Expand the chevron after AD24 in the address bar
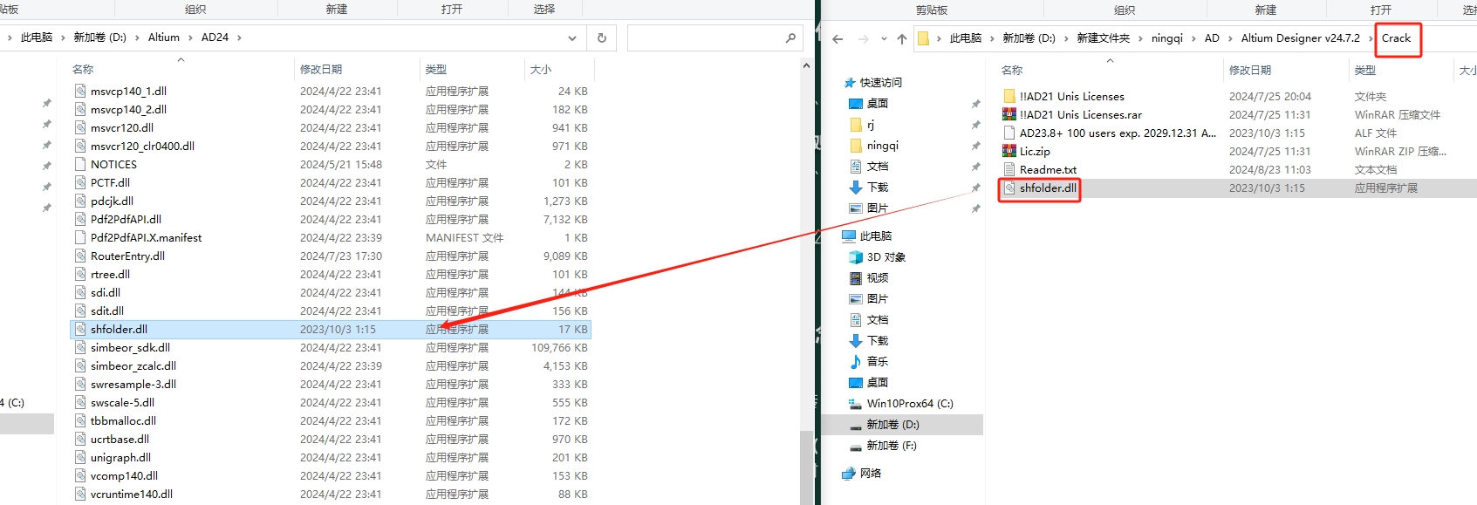1477x505 pixels. pos(239,38)
